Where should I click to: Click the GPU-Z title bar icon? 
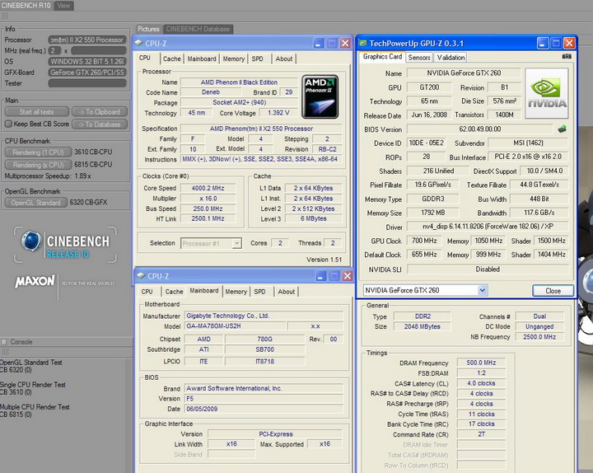pos(362,43)
